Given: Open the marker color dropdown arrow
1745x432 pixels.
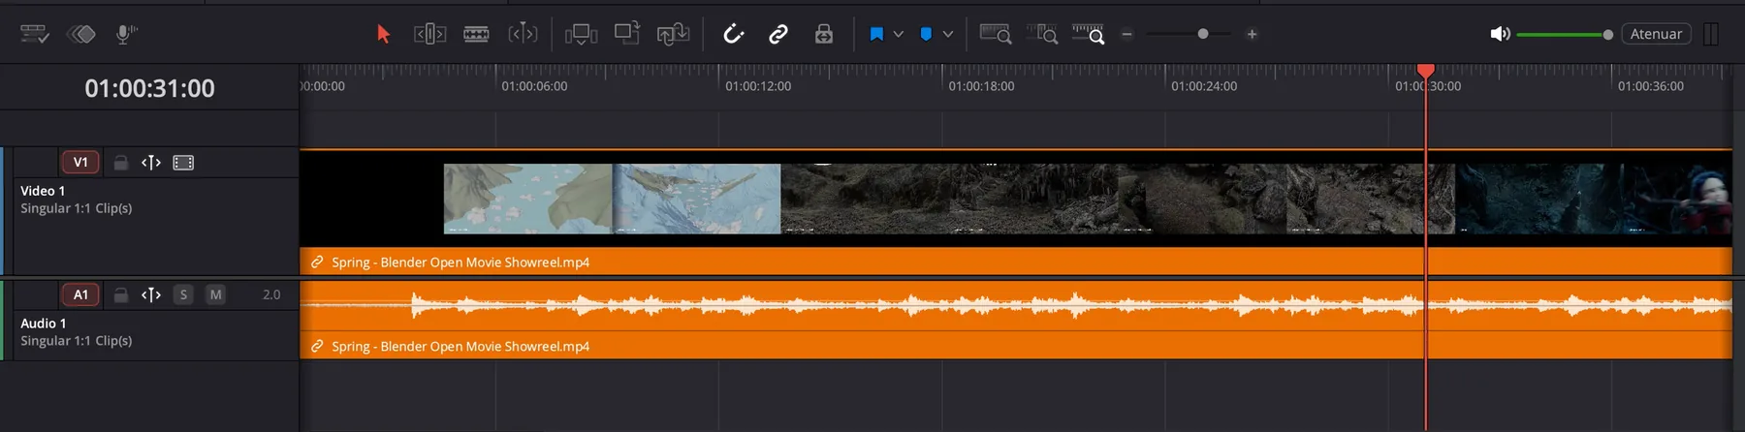Looking at the screenshot, I should pos(948,34).
